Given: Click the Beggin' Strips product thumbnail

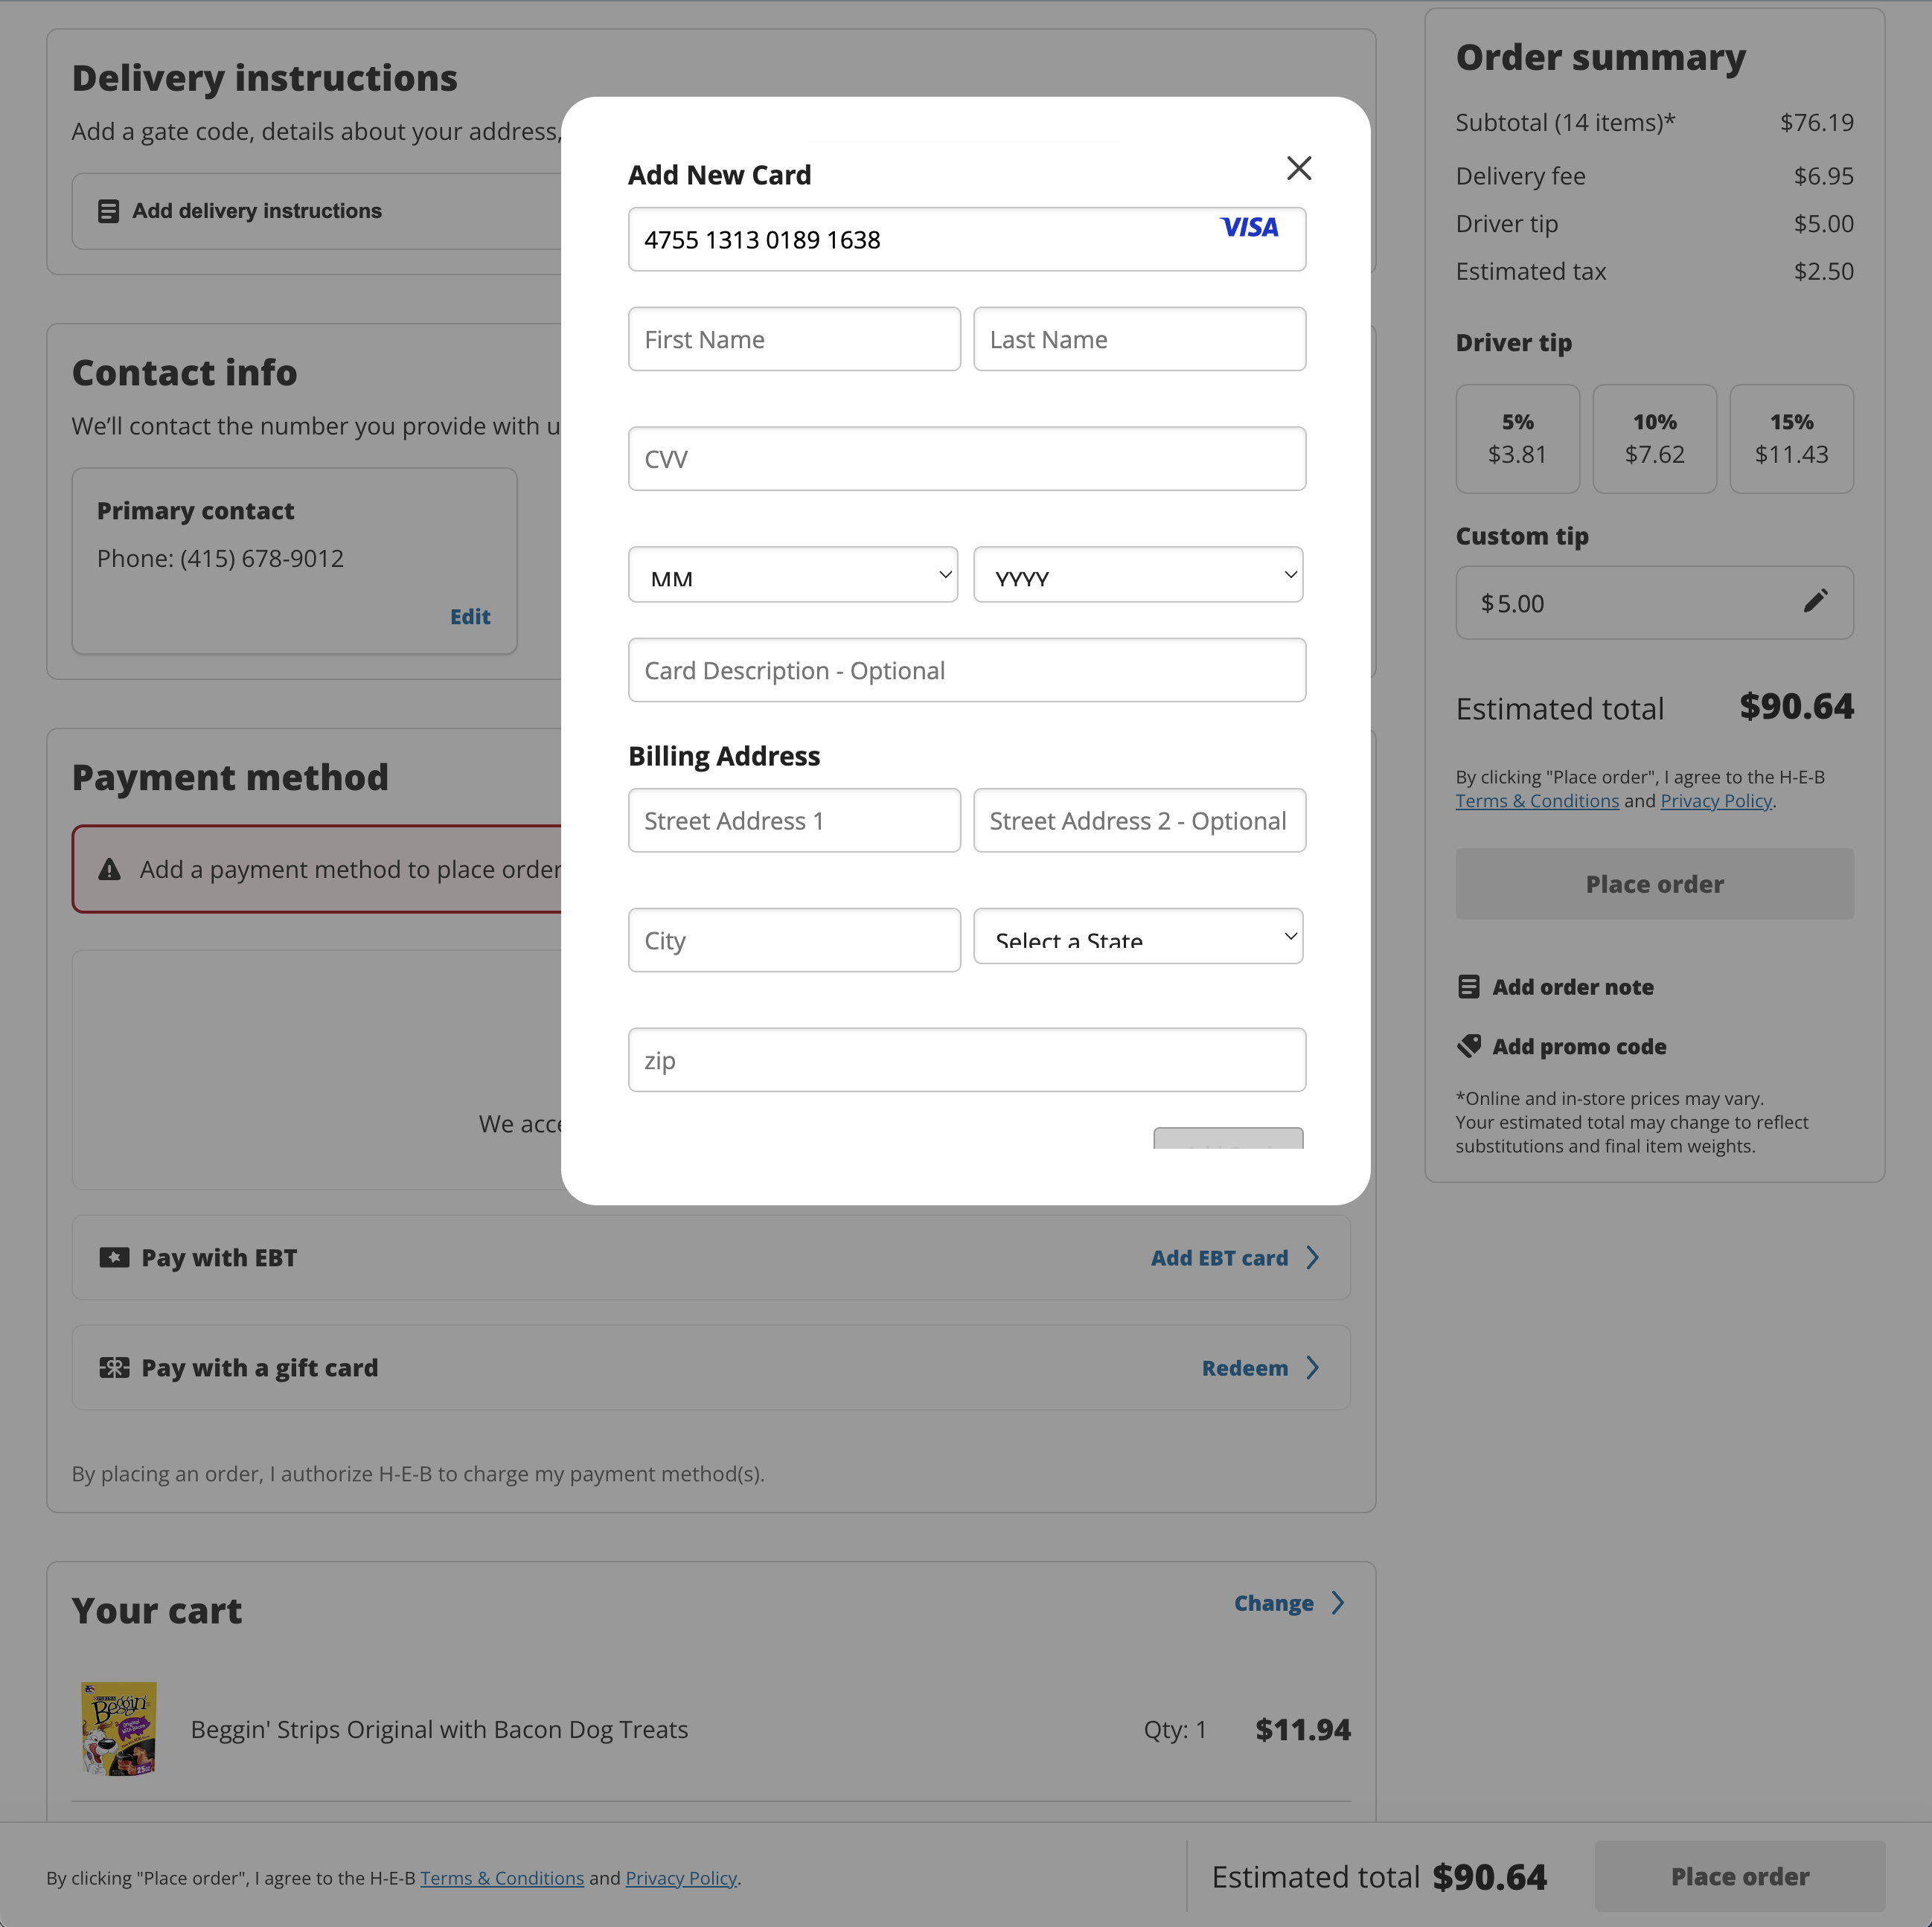Looking at the screenshot, I should click(119, 1729).
